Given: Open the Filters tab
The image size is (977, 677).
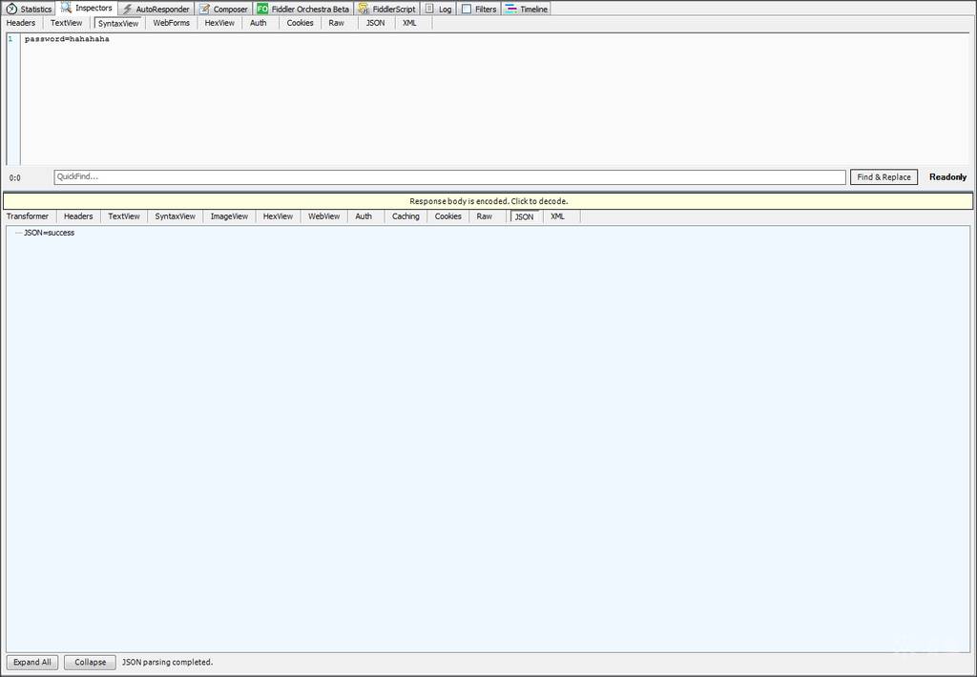Looking at the screenshot, I should point(479,9).
